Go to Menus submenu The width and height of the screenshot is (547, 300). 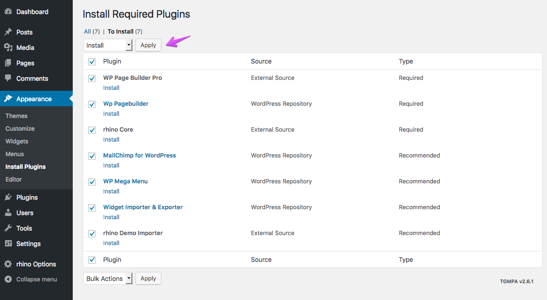click(x=15, y=154)
